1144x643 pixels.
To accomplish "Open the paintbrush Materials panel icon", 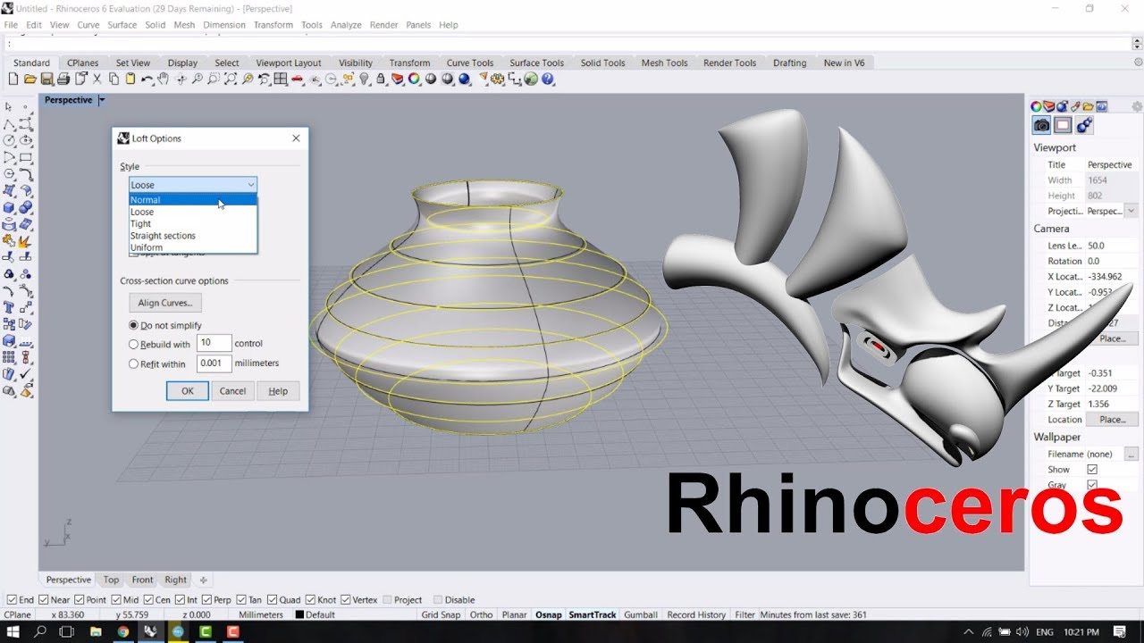I will click(x=1075, y=106).
